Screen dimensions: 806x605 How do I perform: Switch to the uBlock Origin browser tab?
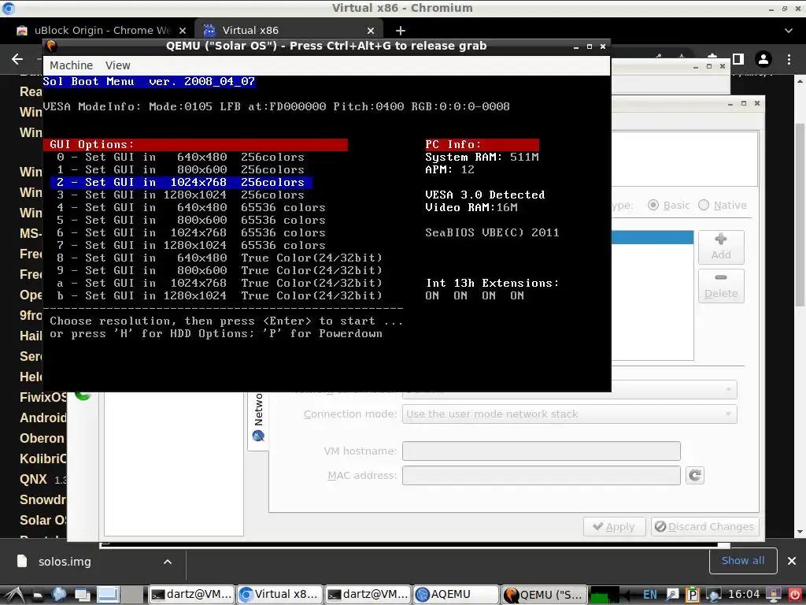102,31
